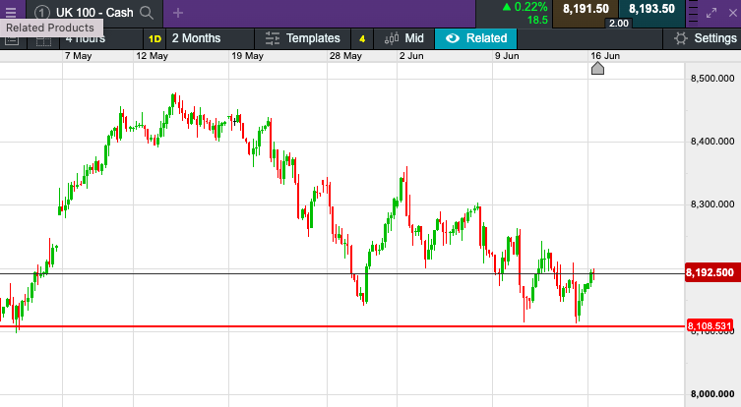Image resolution: width=741 pixels, height=407 pixels.
Task: Click the gray marker below 16 Jun
Action: point(597,67)
